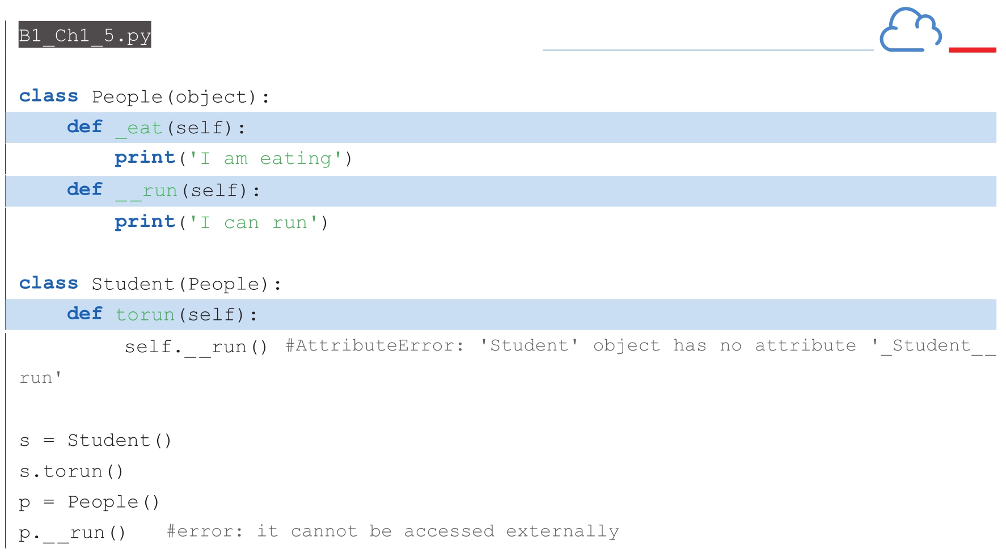
Task: Click "class People(object):" line
Action: click(144, 97)
